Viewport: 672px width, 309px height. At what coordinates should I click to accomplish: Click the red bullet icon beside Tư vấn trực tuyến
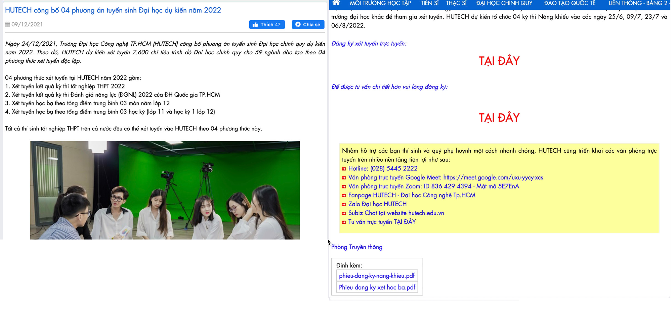[x=344, y=222]
